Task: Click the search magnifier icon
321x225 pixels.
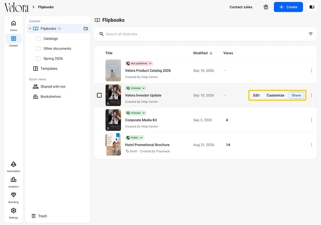Action: pyautogui.click(x=101, y=34)
